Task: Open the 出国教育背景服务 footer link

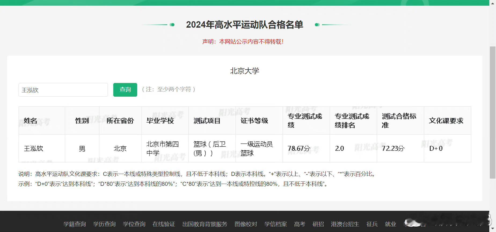Action: pyautogui.click(x=205, y=224)
